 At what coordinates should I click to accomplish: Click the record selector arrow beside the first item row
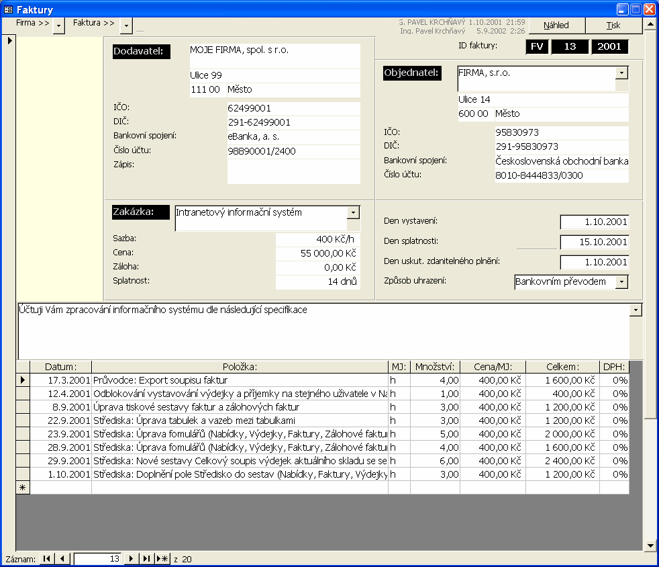click(x=23, y=380)
